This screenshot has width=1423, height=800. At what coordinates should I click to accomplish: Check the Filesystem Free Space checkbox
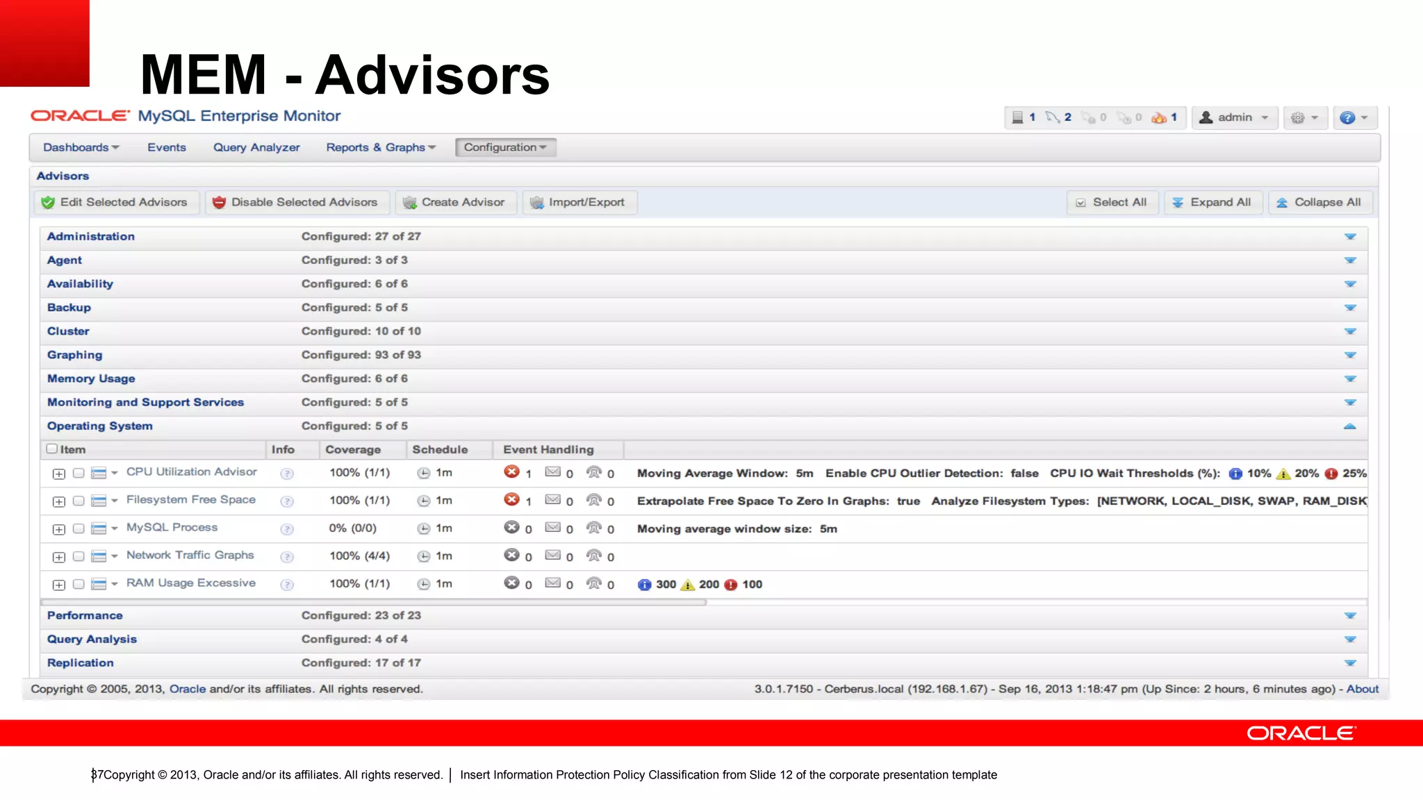click(x=79, y=501)
